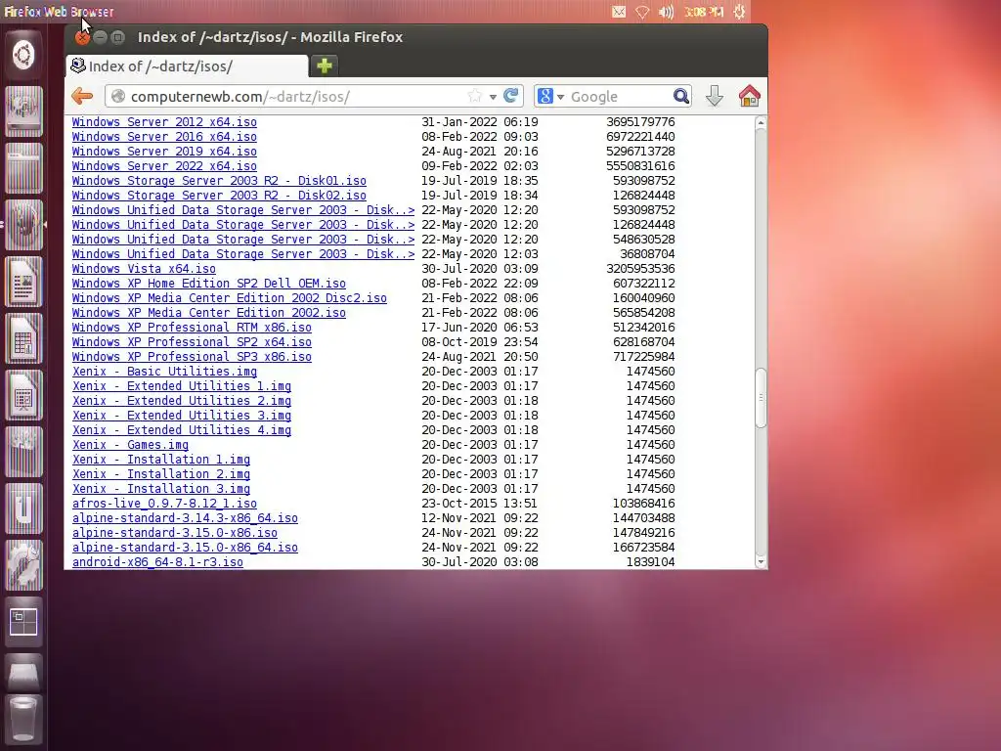The width and height of the screenshot is (1001, 751).
Task: Open alpine-standard-3.15.0-x86.iso link
Action: click(x=174, y=533)
